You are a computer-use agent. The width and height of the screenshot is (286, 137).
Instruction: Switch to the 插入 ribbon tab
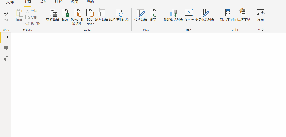[43, 2]
